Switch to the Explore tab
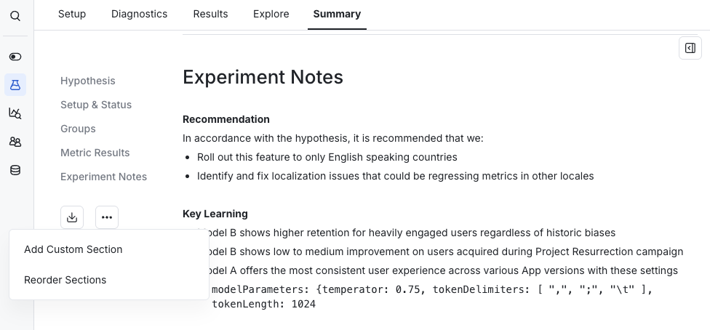This screenshot has height=330, width=710. tap(271, 14)
